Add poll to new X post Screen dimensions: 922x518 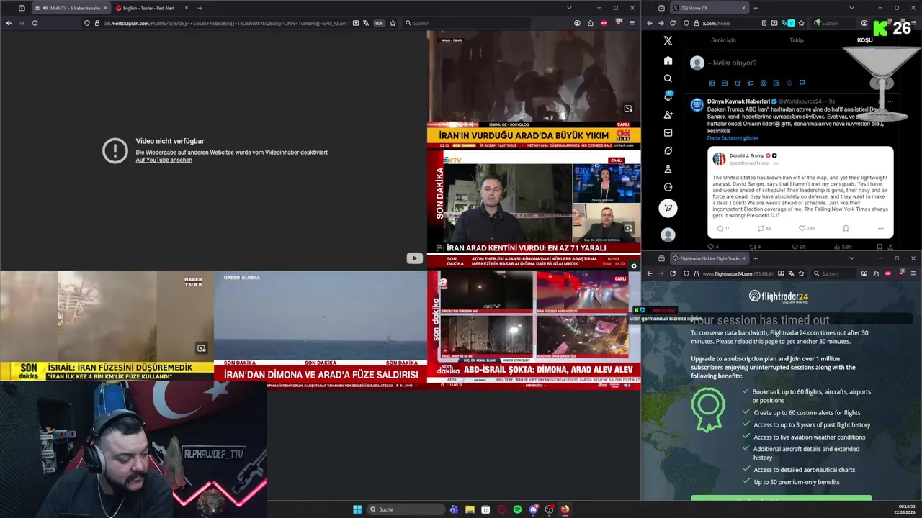click(751, 83)
